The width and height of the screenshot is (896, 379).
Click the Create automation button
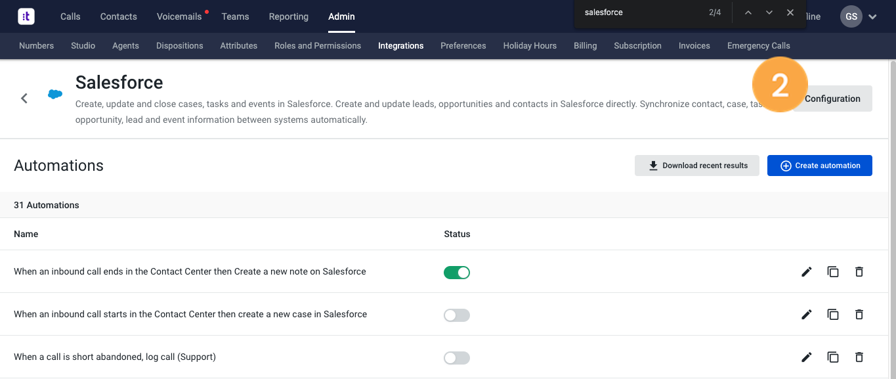tap(819, 166)
